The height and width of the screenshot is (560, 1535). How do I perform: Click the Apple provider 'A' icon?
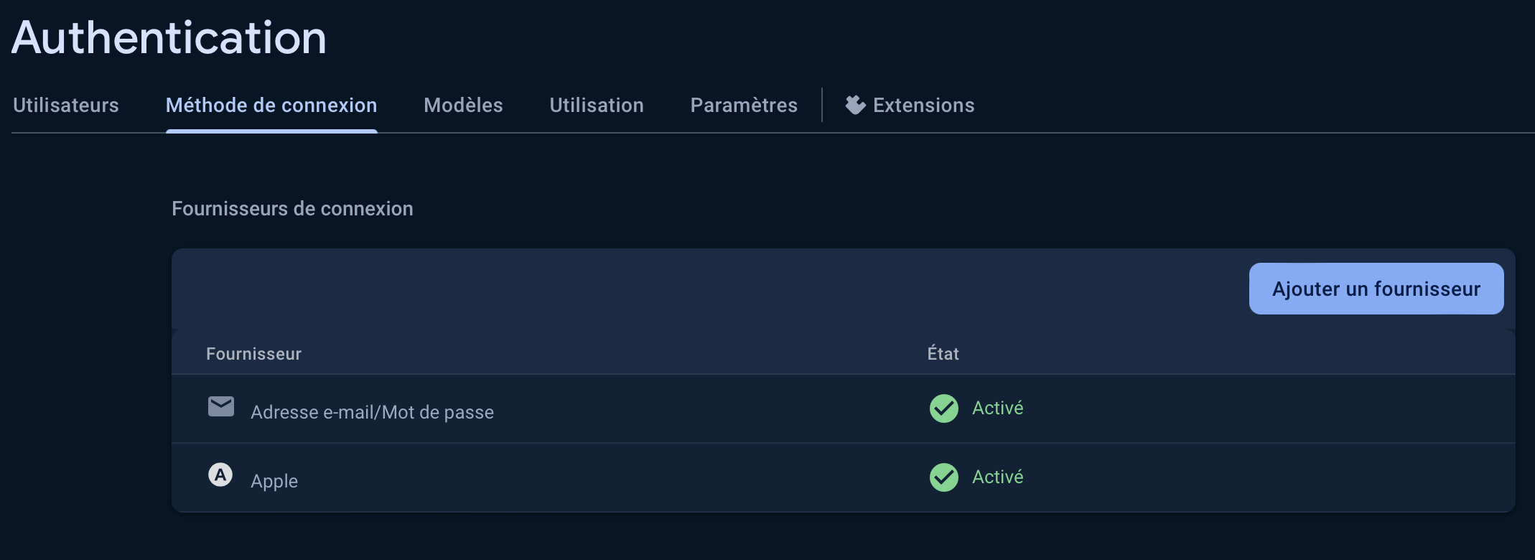click(220, 475)
